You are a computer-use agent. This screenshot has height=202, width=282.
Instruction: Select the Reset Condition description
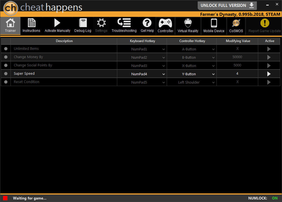(x=27, y=82)
